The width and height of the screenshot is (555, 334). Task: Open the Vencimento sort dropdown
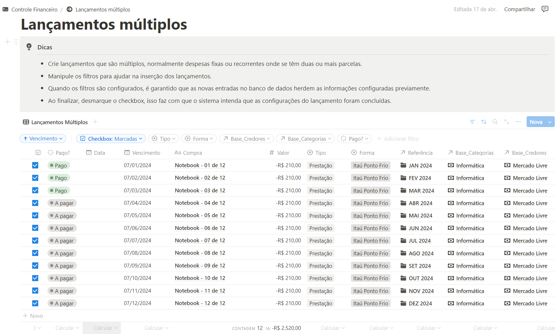pos(43,139)
